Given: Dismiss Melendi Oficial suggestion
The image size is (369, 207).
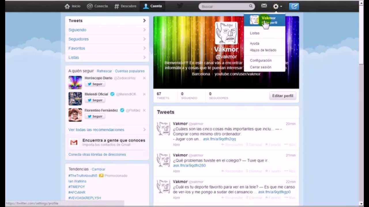Looking at the screenshot, I should (144, 94).
